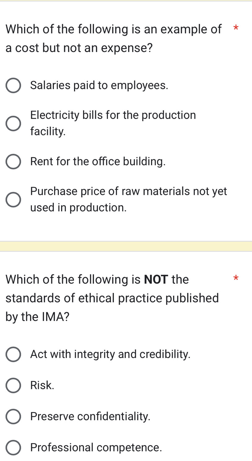
Task: Click the 'Professional competence.' label text
Action: click(x=96, y=447)
